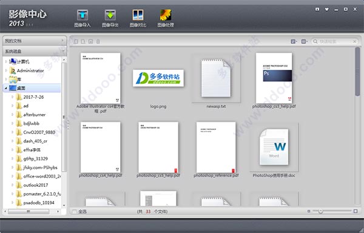
Task: Select the 库 library icon
Action: [13, 79]
